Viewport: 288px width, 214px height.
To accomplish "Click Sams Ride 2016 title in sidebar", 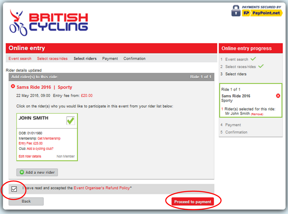I will coord(236,96).
